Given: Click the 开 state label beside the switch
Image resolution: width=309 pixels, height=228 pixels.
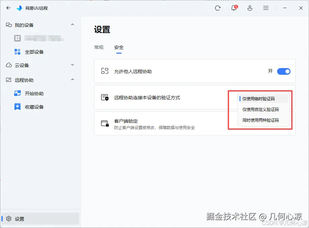Looking at the screenshot, I should click(x=270, y=71).
